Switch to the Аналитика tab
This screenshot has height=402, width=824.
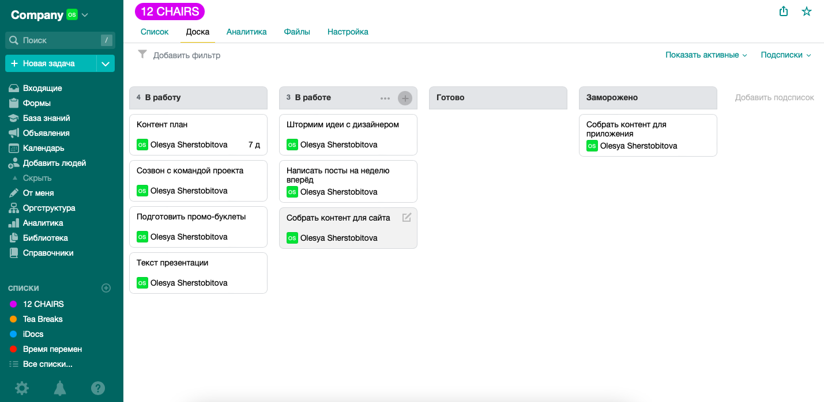246,32
